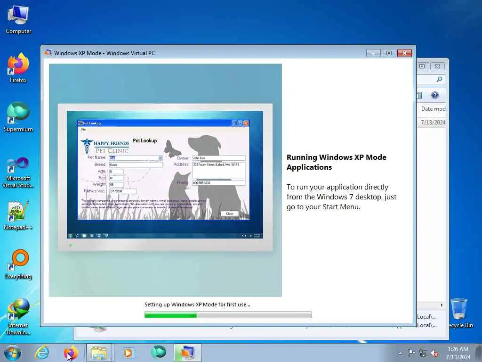Open Internet Download Manager desktop shortcut

point(18,317)
